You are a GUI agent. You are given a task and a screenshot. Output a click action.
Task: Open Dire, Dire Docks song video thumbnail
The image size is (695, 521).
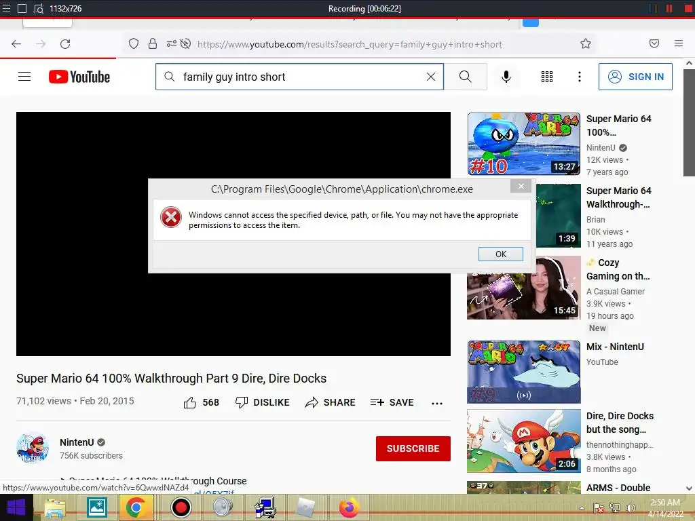(523, 441)
